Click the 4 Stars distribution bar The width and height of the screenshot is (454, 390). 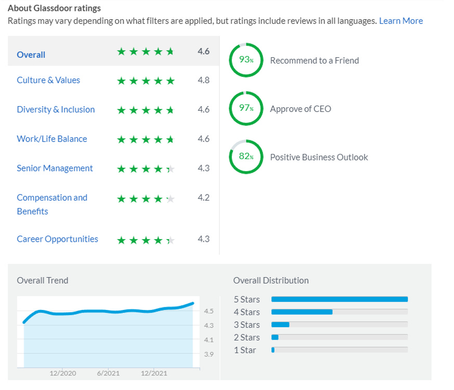(340, 312)
